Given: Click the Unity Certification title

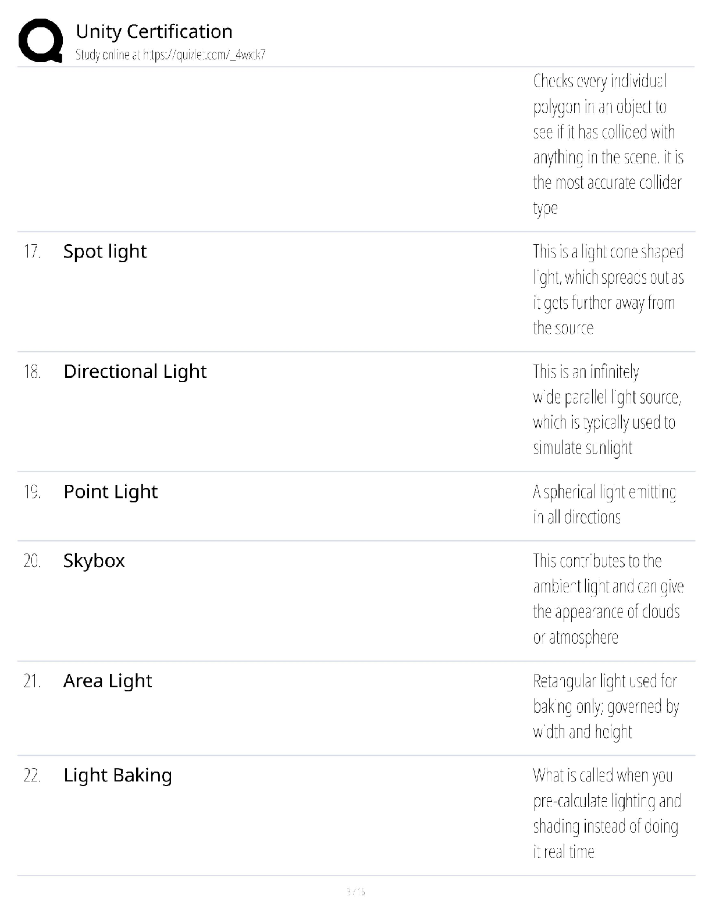Looking at the screenshot, I should (x=154, y=31).
